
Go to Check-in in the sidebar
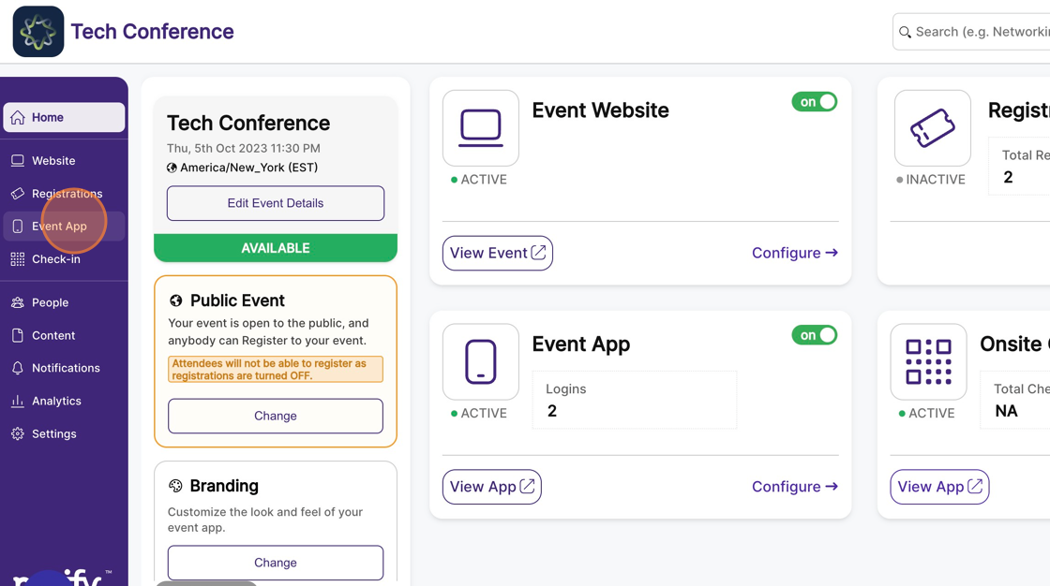[x=56, y=259]
